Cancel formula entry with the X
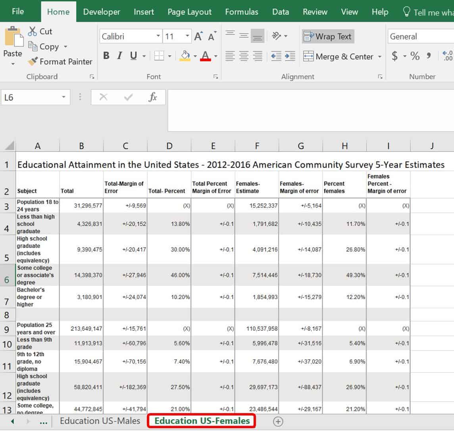 click(x=103, y=97)
